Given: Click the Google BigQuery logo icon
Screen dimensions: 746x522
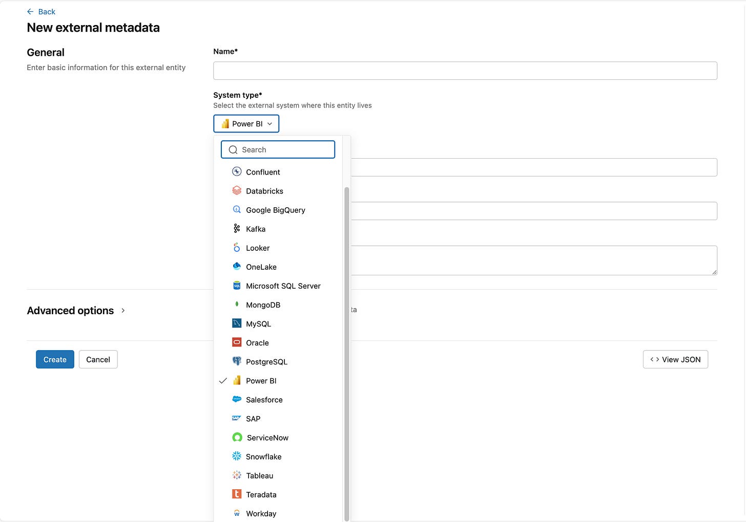Looking at the screenshot, I should [x=237, y=210].
